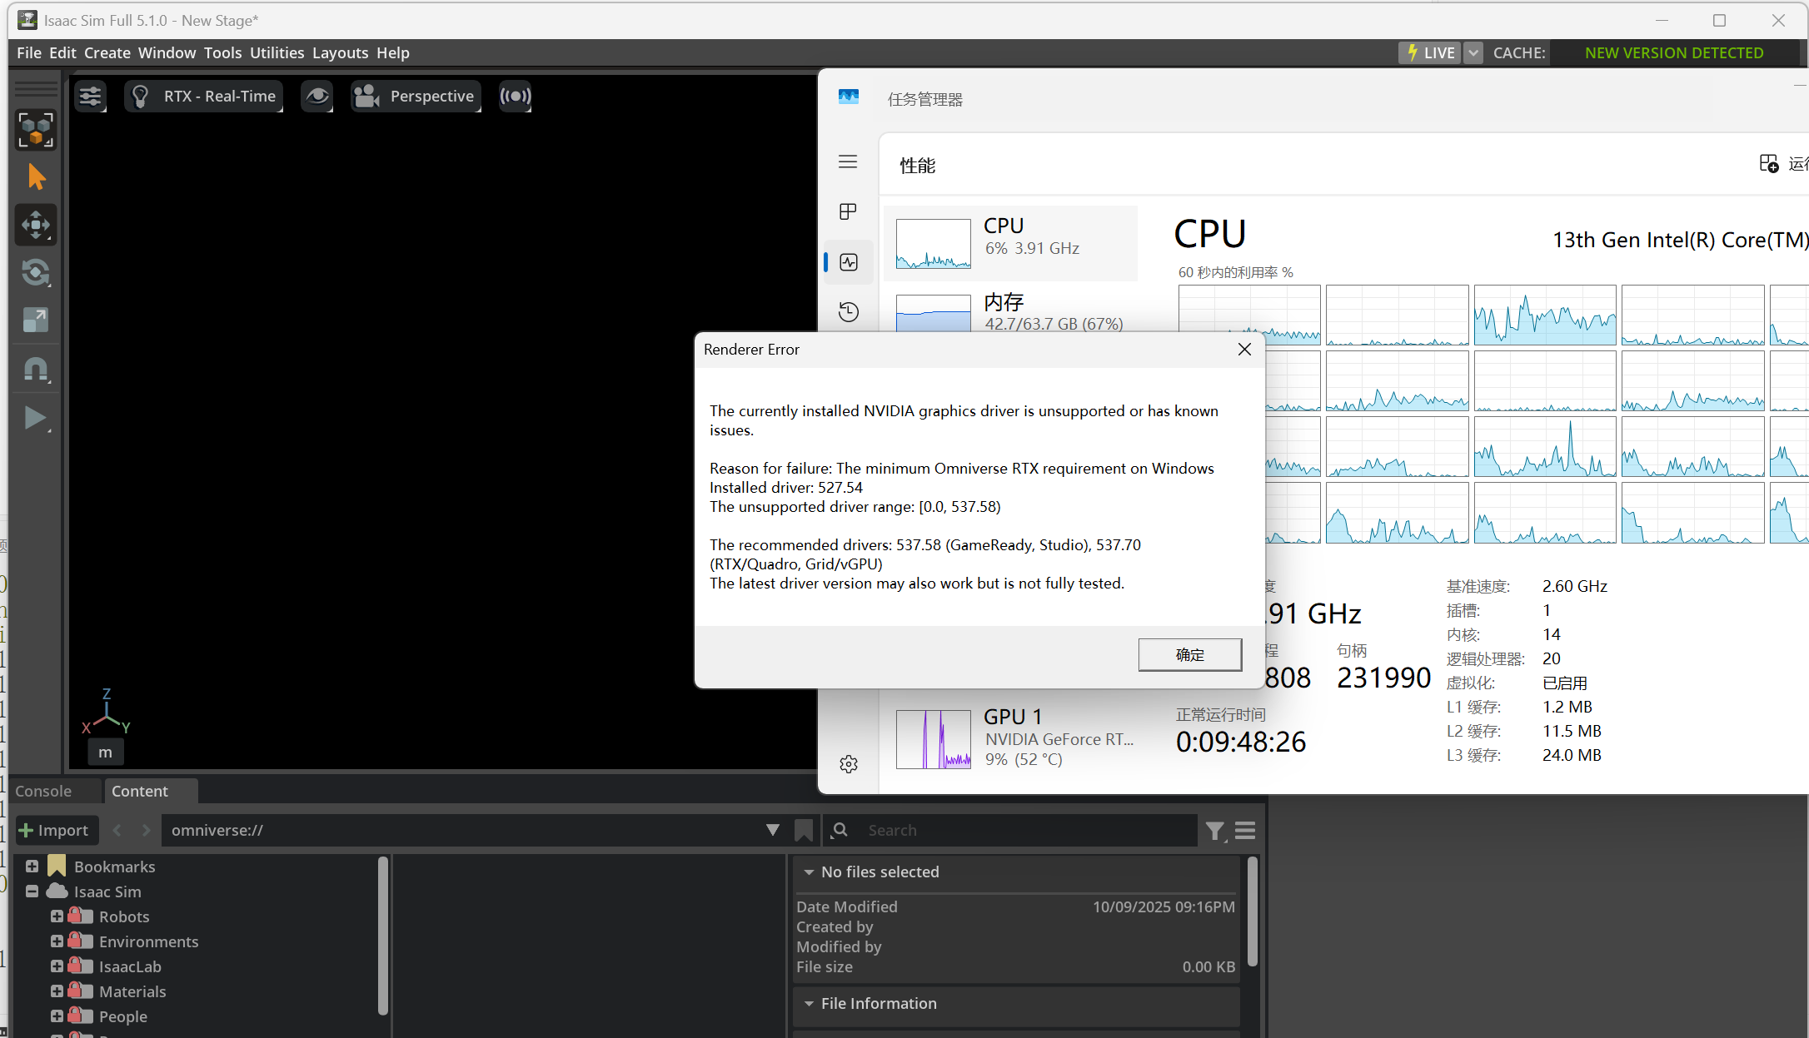Click the bookmark icon beside path bar
Viewport: 1809px width, 1038px height.
click(x=803, y=830)
